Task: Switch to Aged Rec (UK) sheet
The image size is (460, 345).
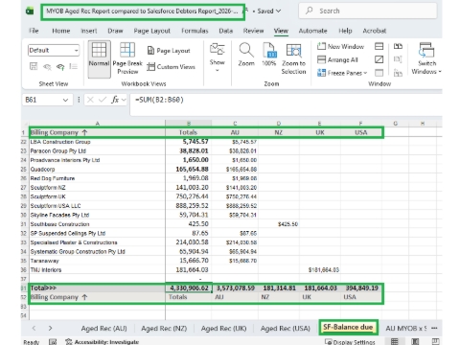Action: (223, 328)
